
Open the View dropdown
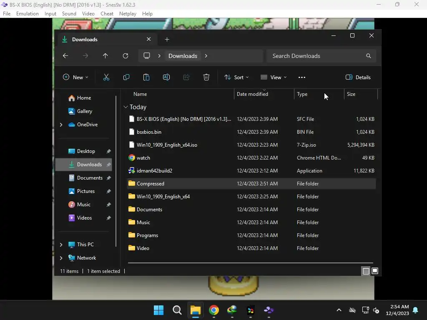pos(274,77)
